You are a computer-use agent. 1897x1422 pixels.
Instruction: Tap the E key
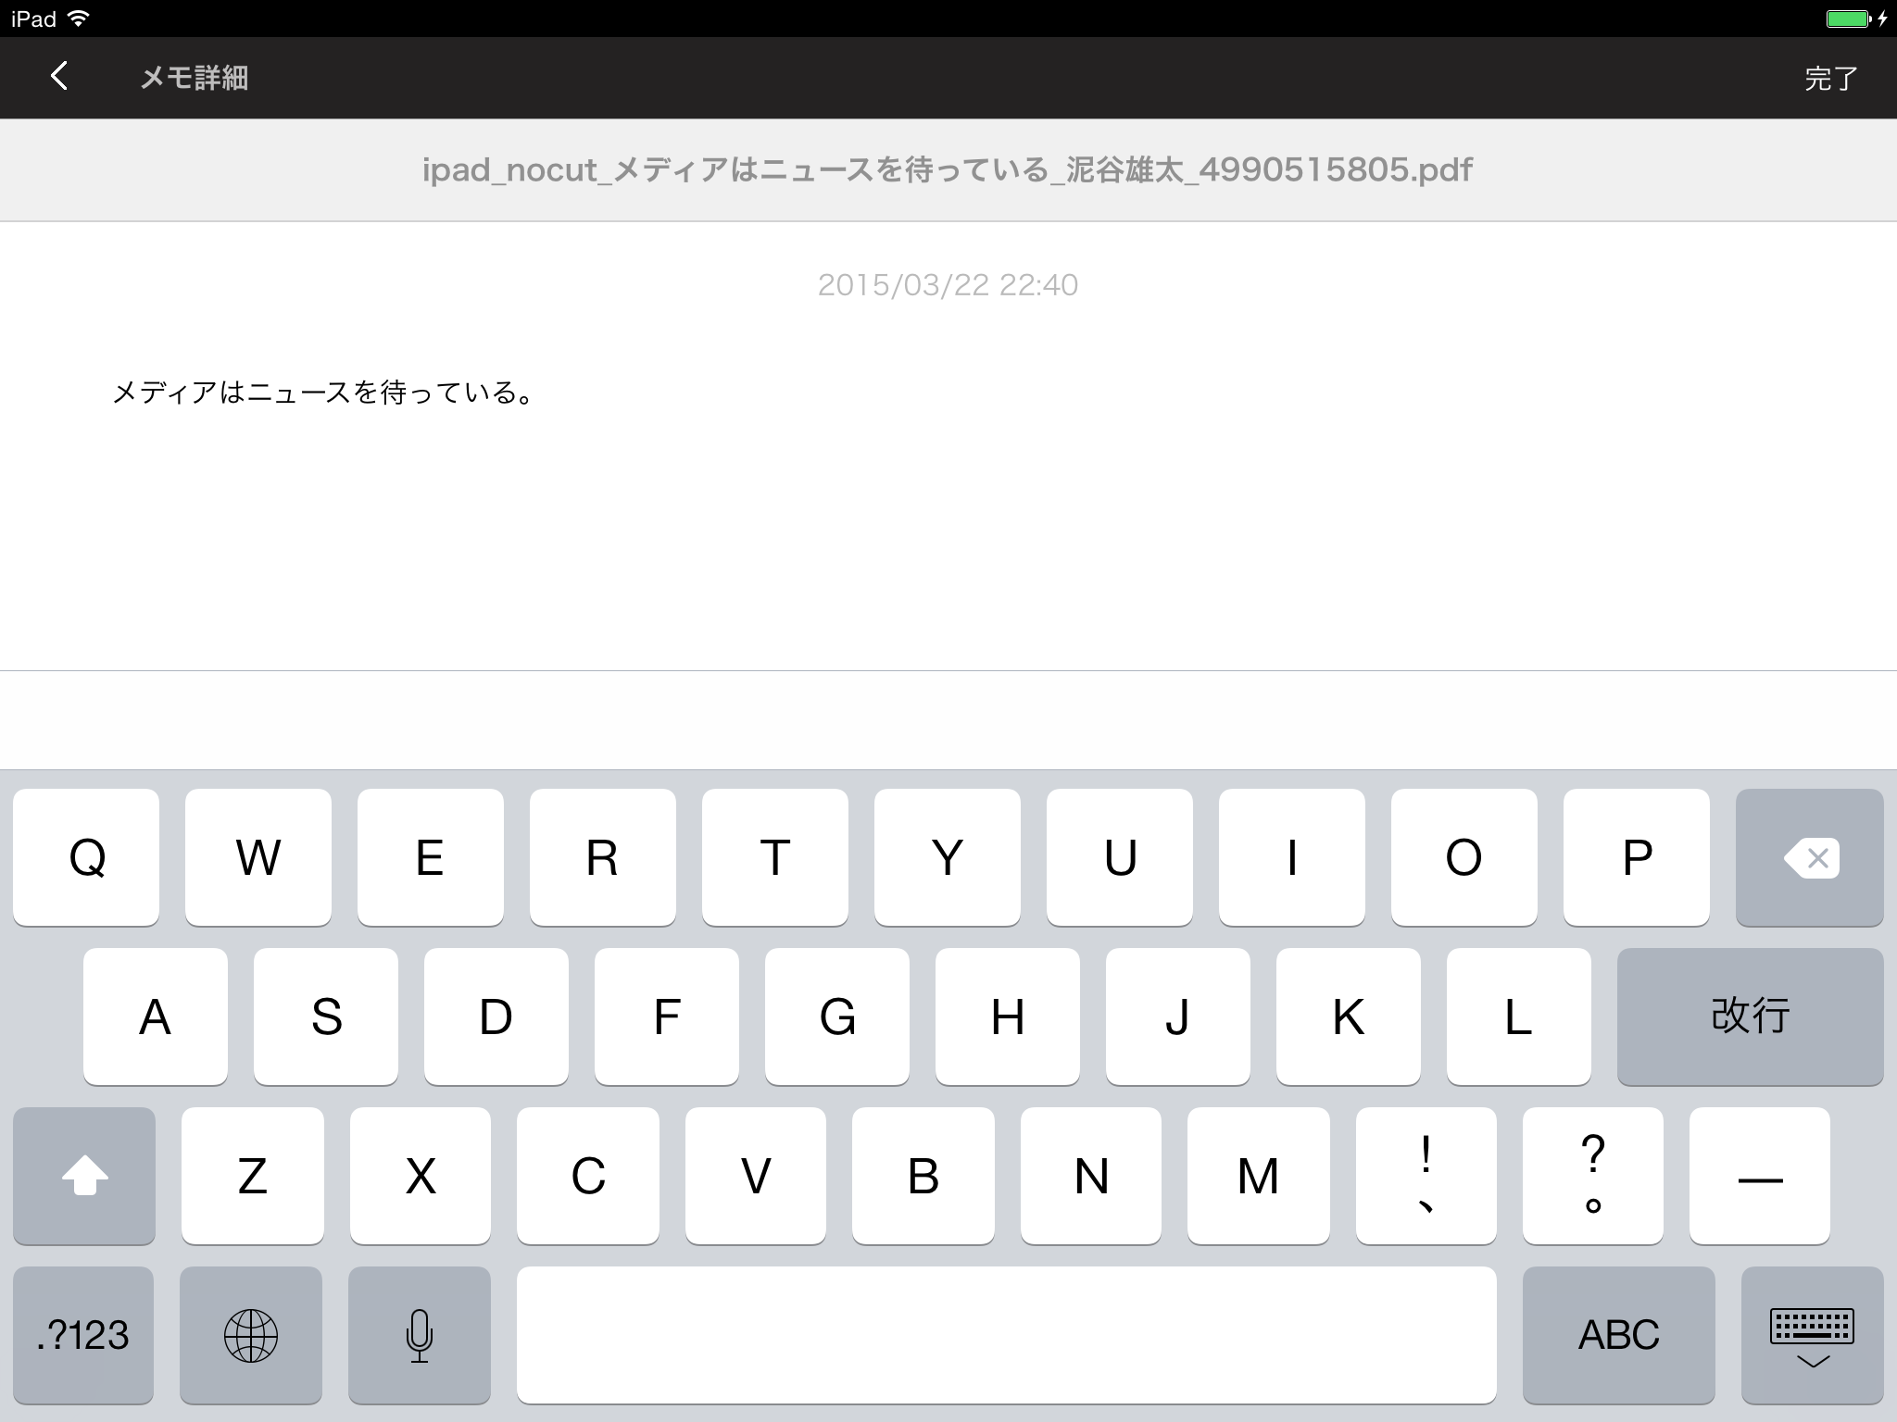tap(431, 857)
